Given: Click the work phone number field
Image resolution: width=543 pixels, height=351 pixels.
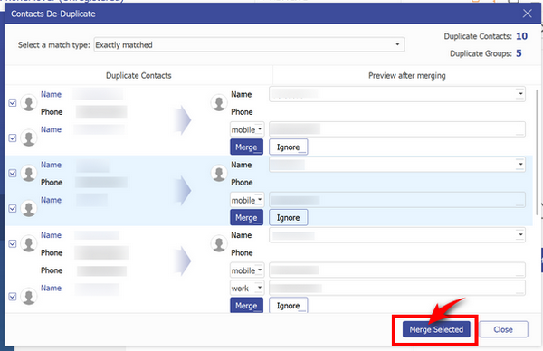Looking at the screenshot, I should pyautogui.click(x=397, y=288).
